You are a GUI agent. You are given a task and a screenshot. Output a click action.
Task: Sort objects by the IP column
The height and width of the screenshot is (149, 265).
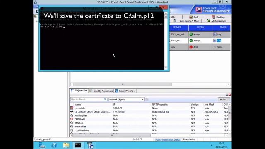pos(132,105)
